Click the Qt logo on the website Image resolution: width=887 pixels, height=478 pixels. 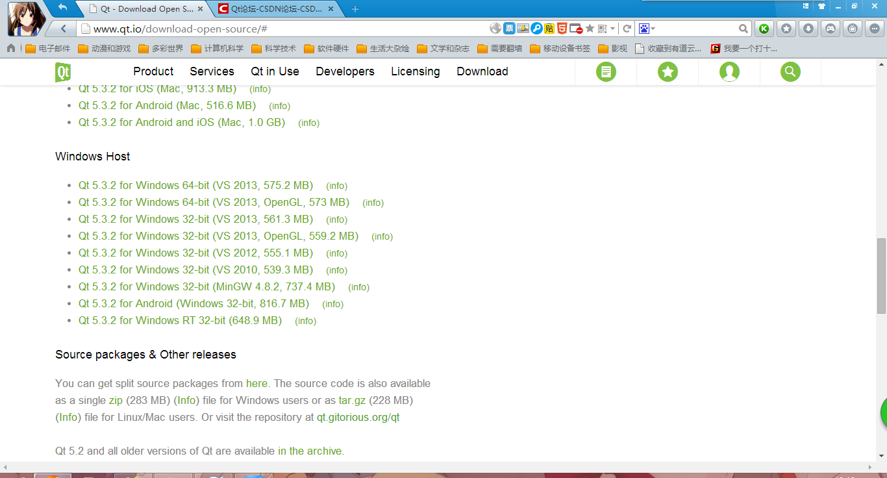point(63,72)
